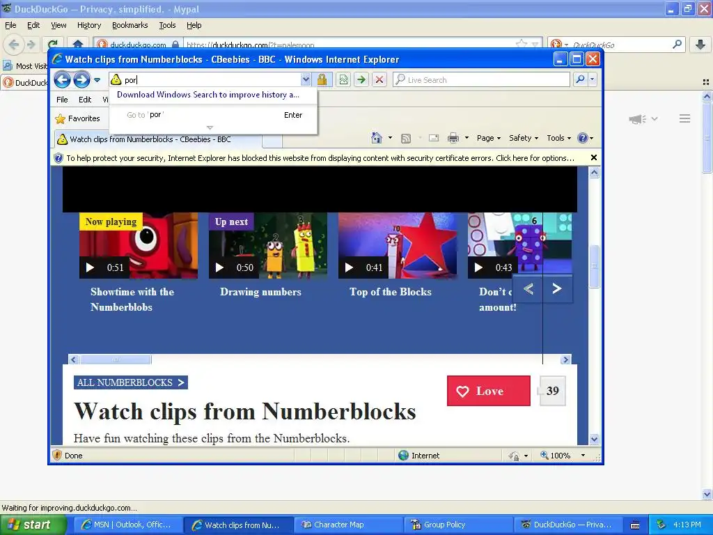Open recent pages dropdown beside IE forward button

click(x=97, y=80)
